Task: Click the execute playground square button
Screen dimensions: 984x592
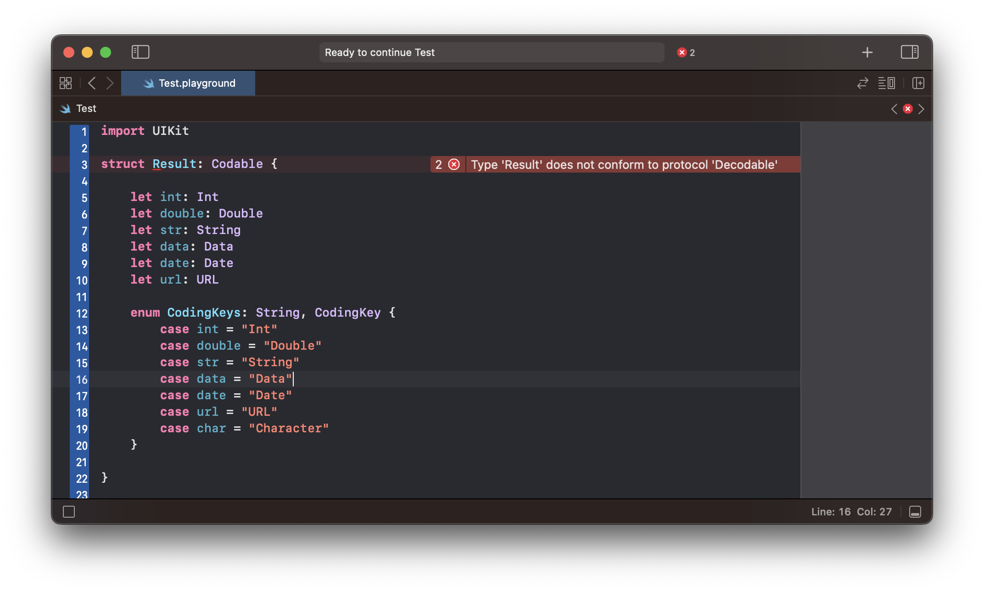Action: click(x=69, y=512)
